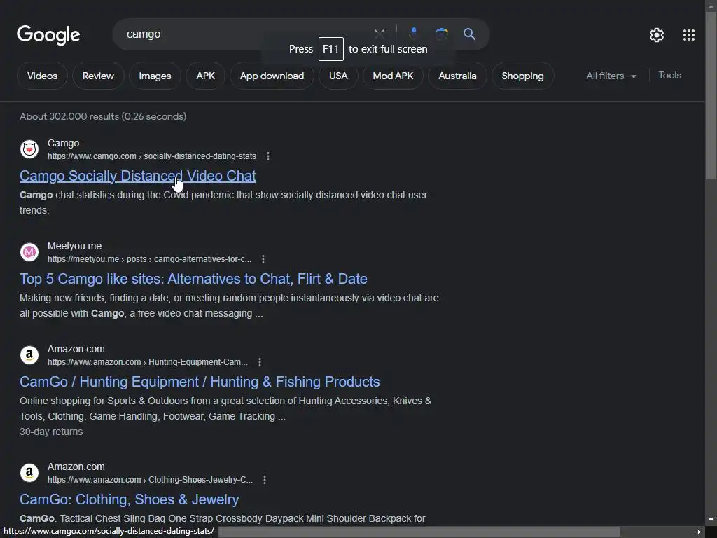Viewport: 717px width, 538px height.
Task: Open CamGo Hunting Equipment Amazon link
Action: [x=200, y=382]
